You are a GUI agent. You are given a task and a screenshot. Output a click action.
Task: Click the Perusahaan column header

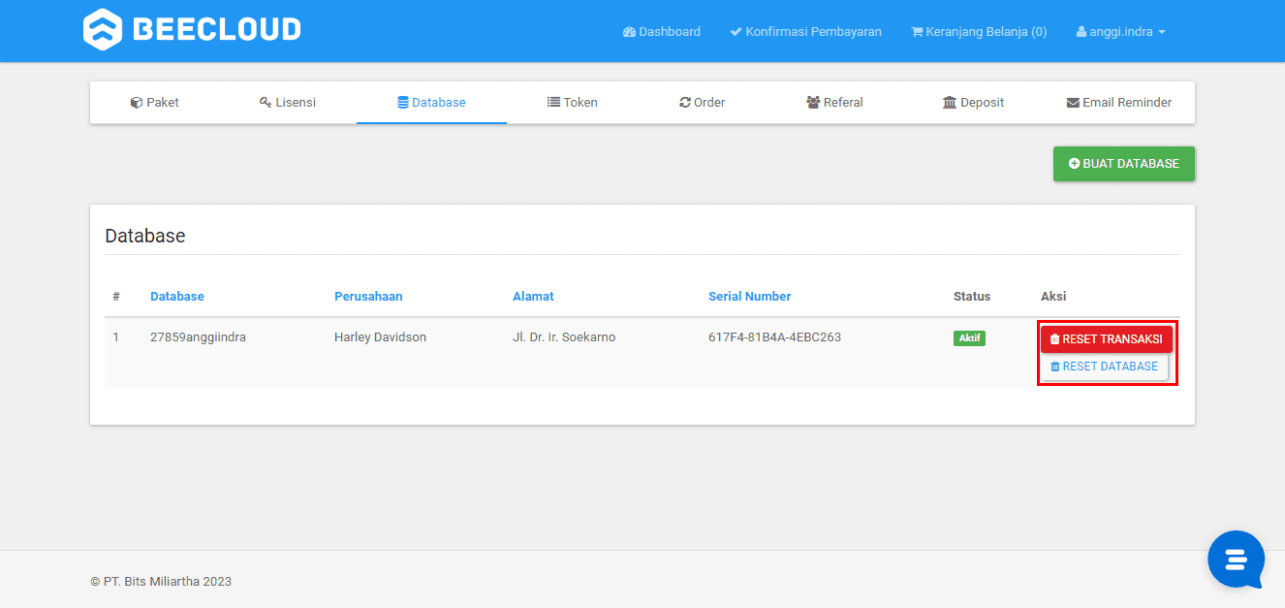pos(368,297)
